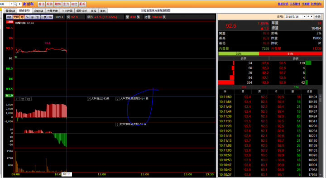Open the stock code dropdown arrow
This screenshot has width=326, height=178.
click(11, 4)
